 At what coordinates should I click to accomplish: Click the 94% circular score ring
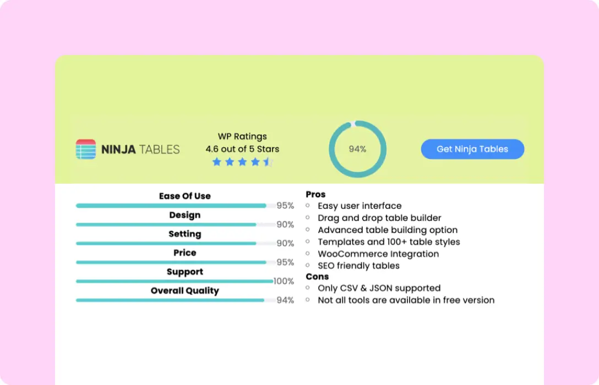(x=357, y=149)
